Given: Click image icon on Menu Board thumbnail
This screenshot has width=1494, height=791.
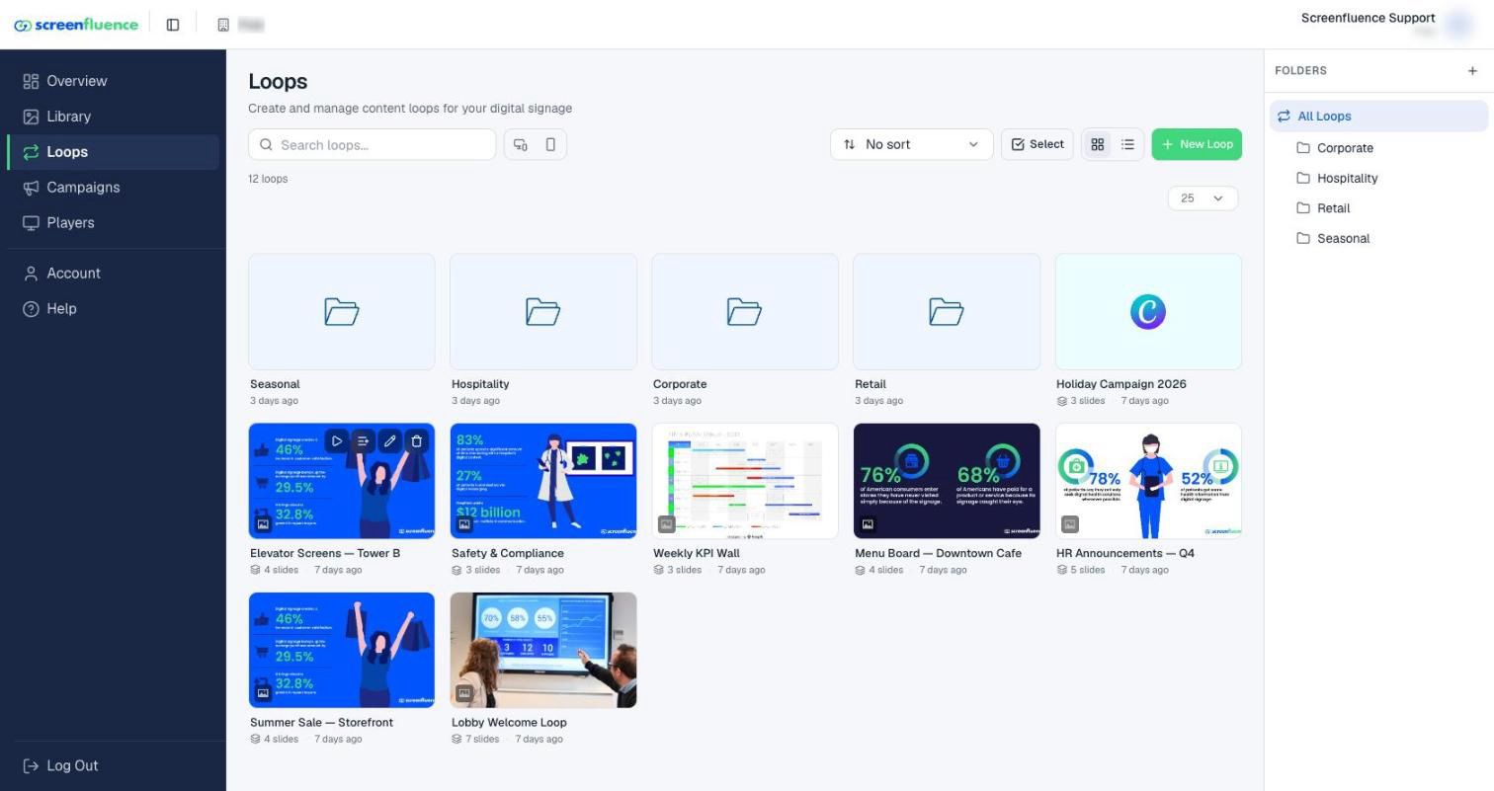Looking at the screenshot, I should [868, 524].
